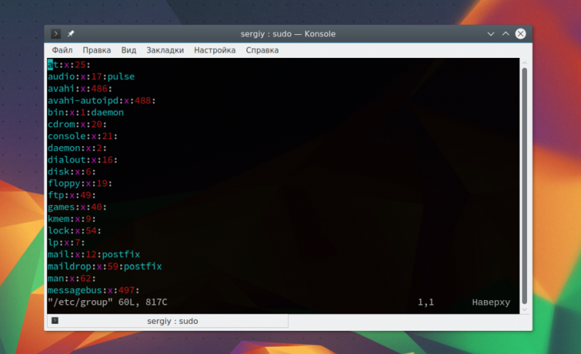Click the terminal's vertical scrollbar handle
This screenshot has height=354, width=581.
click(x=524, y=184)
